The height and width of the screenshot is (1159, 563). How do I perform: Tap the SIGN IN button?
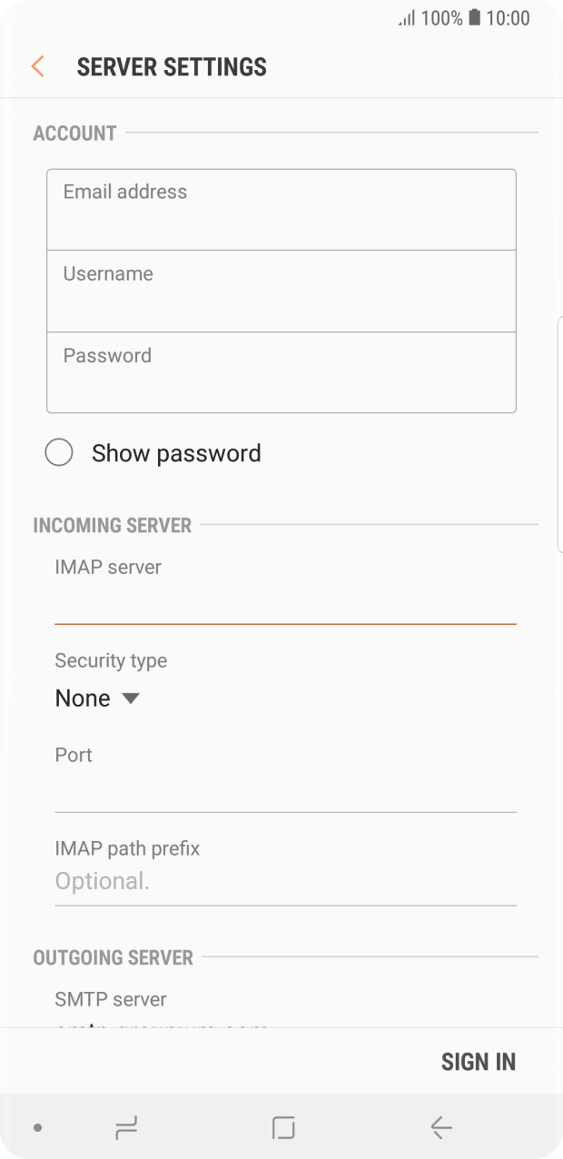click(x=479, y=1061)
